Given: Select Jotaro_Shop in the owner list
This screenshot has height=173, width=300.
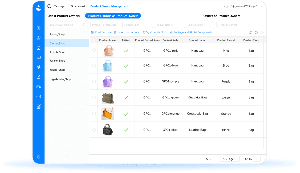Looking at the screenshot, I should click(x=57, y=34).
